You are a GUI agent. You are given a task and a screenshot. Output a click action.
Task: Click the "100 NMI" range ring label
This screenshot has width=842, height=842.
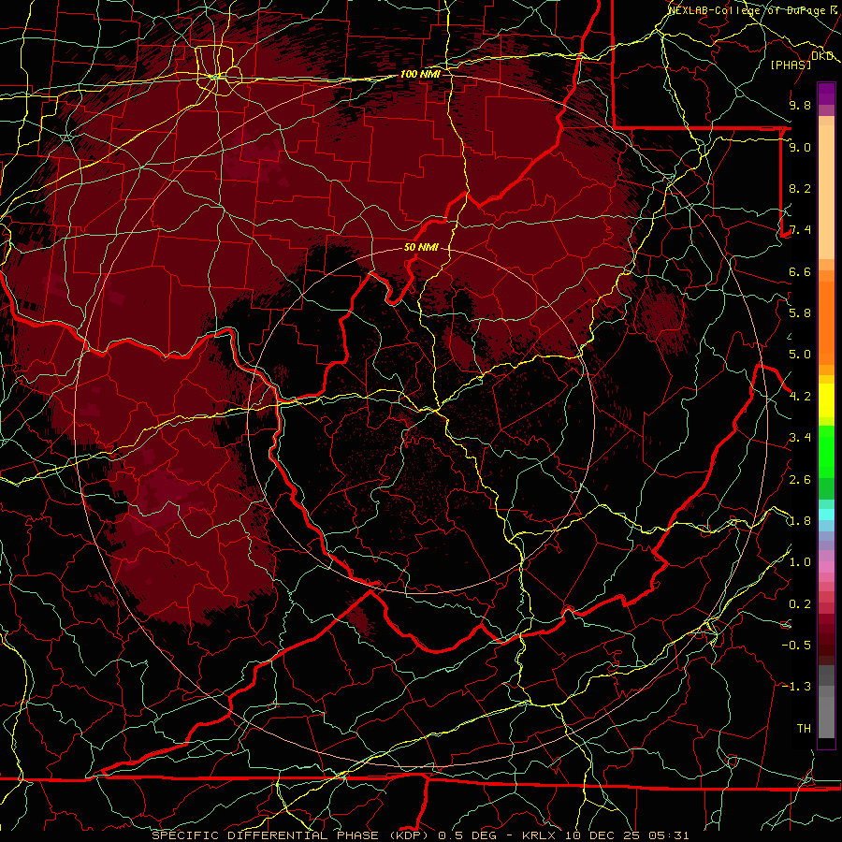click(420, 74)
